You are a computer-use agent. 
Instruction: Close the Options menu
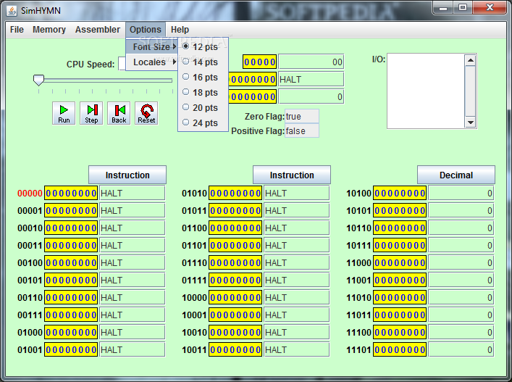click(x=146, y=30)
